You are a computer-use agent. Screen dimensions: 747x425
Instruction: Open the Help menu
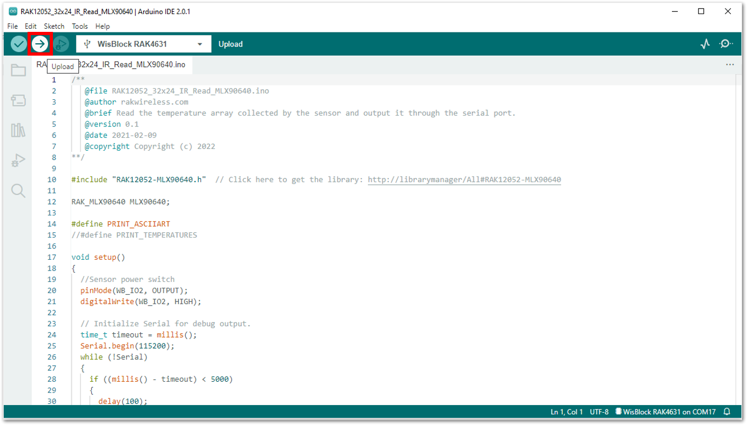(x=103, y=26)
